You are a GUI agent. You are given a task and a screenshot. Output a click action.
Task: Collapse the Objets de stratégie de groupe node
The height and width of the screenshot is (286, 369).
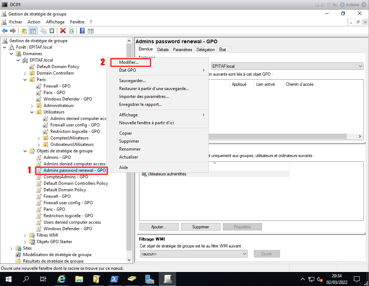pos(25,151)
